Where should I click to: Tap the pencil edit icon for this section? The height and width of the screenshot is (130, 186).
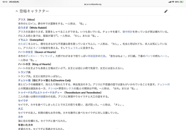tap(166, 11)
